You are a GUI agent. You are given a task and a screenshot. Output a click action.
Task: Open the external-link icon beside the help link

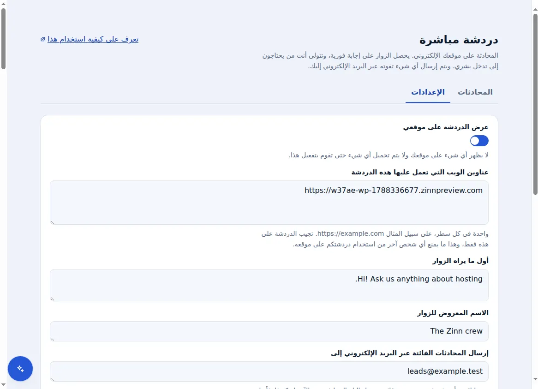pos(43,39)
